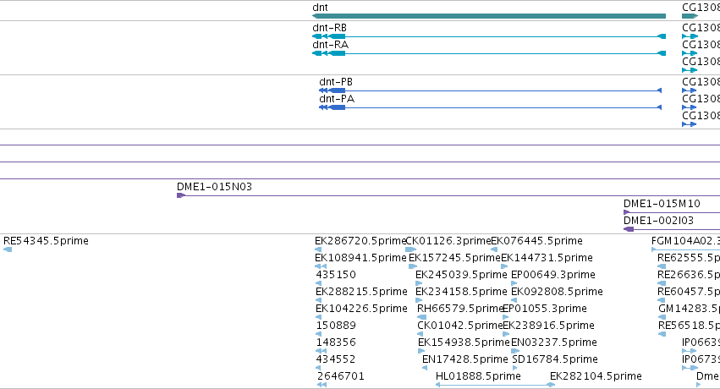
Task: Click the SD16784.5prime arrow glyph
Action: pos(514,368)
